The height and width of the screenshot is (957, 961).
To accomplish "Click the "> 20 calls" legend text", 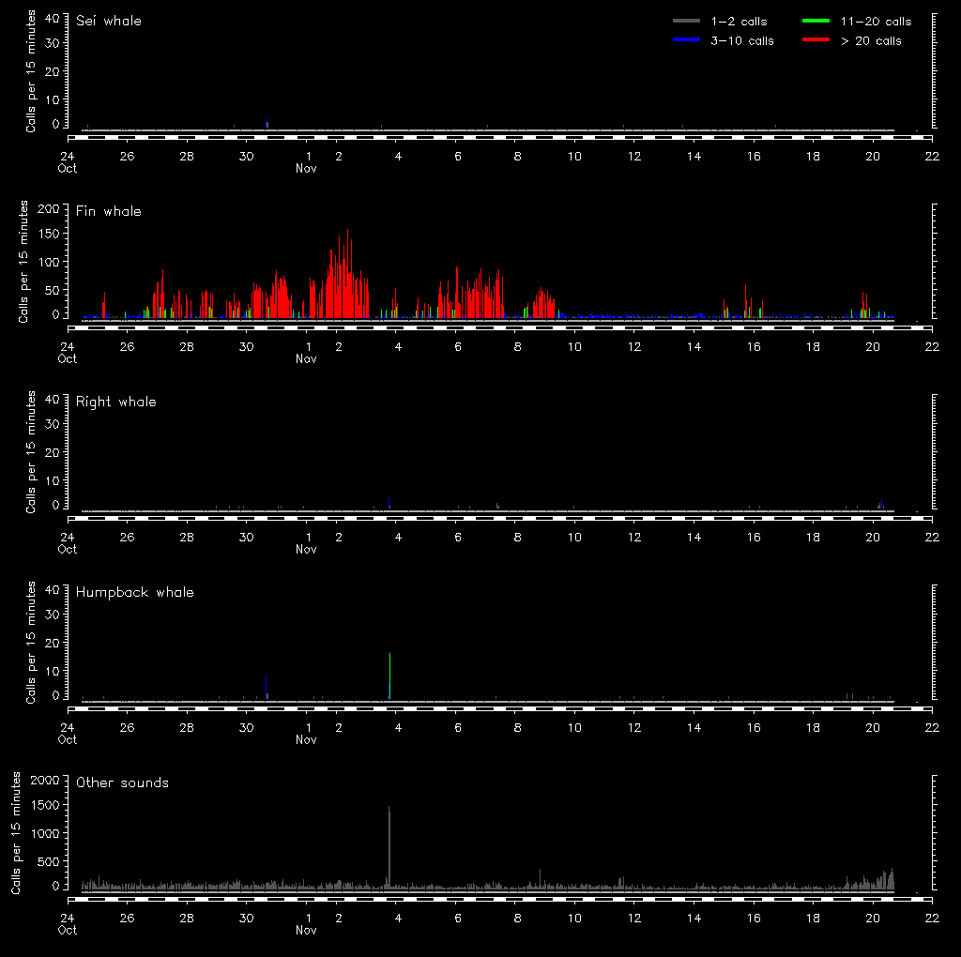I will pos(870,40).
